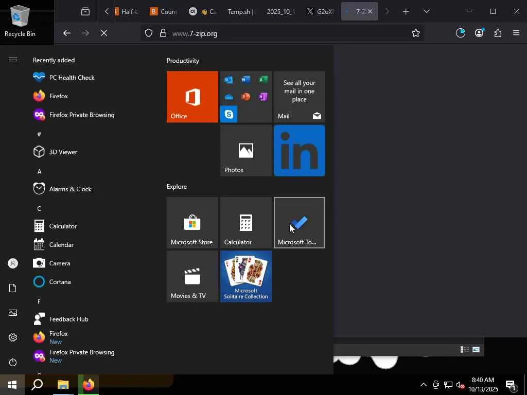Switch to the Temp.sh tab

click(240, 12)
